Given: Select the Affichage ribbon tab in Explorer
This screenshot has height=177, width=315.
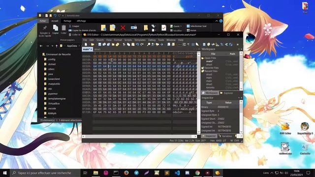Looking at the screenshot, I should click(81, 21).
